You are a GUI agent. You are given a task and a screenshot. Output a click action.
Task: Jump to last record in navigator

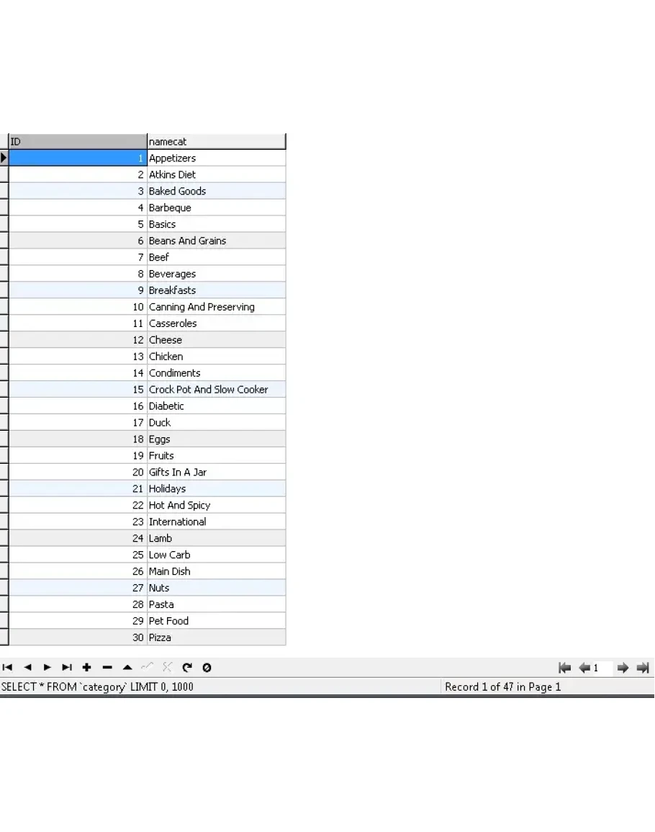coord(67,668)
